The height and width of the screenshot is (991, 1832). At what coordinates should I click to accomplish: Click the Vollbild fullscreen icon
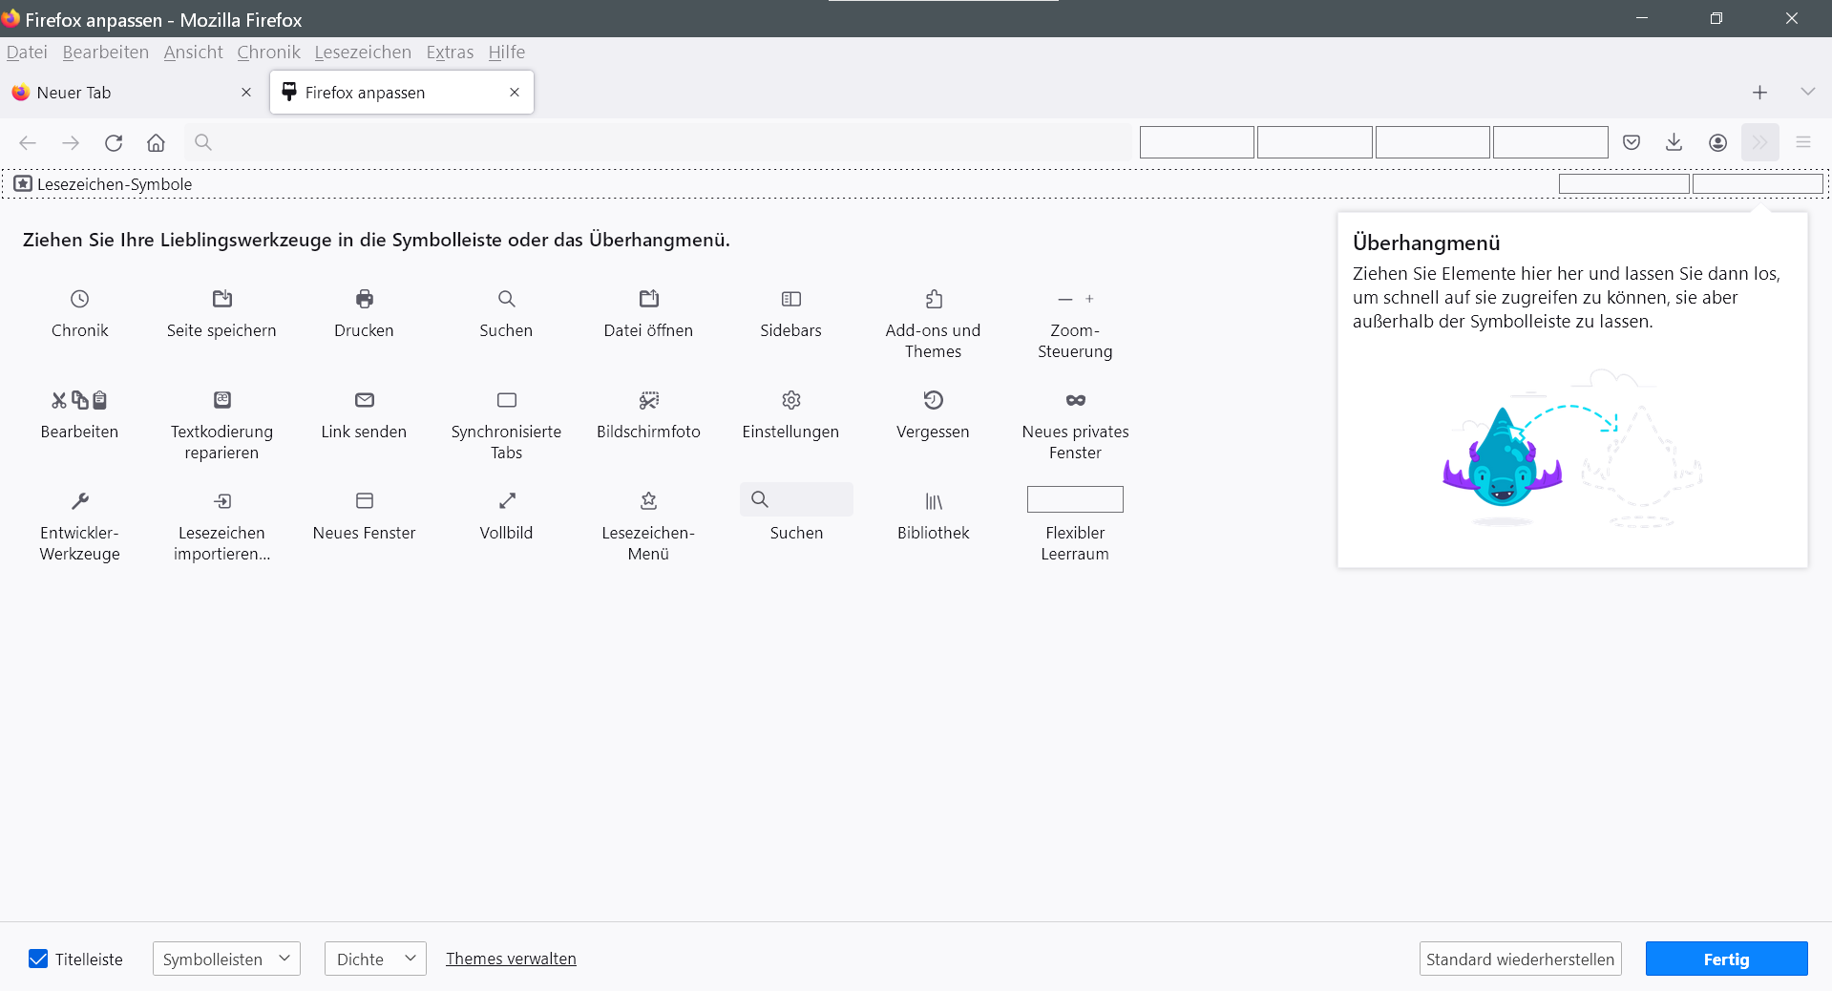pyautogui.click(x=506, y=501)
